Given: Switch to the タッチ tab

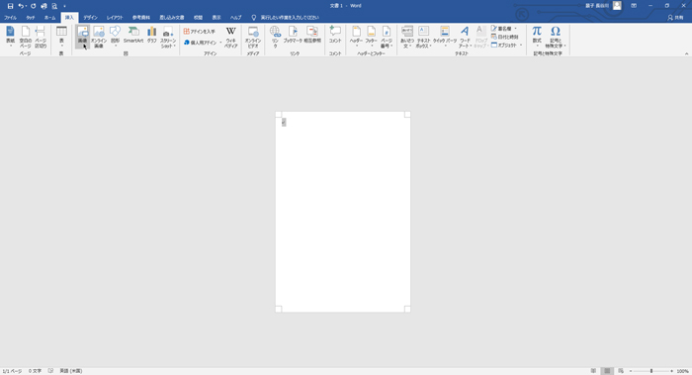Looking at the screenshot, I should point(30,18).
